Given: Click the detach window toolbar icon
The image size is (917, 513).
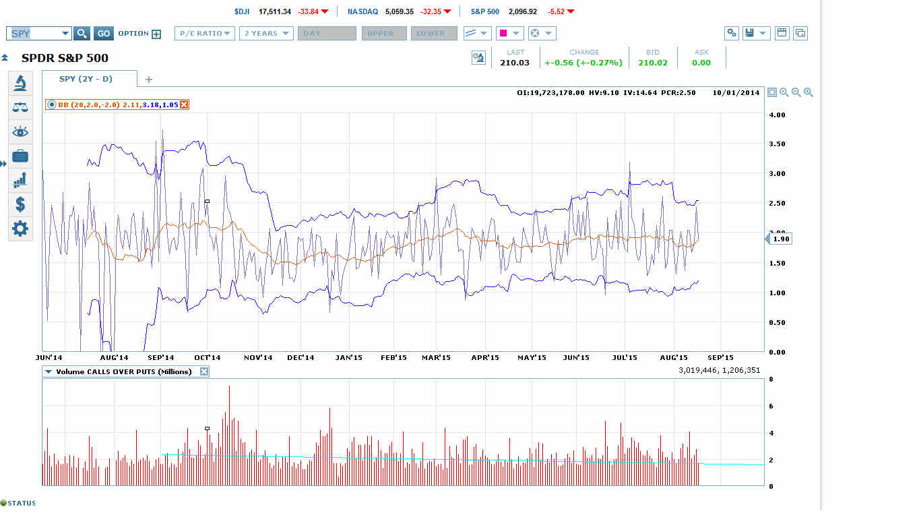Looking at the screenshot, I should (800, 33).
